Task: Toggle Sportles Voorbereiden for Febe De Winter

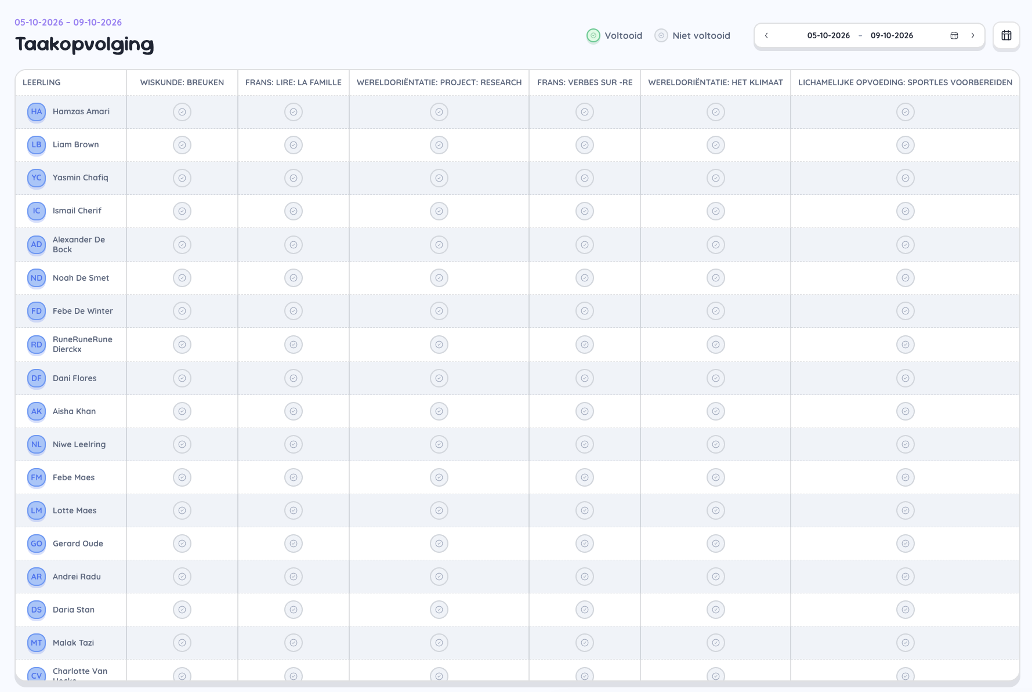Action: point(906,311)
